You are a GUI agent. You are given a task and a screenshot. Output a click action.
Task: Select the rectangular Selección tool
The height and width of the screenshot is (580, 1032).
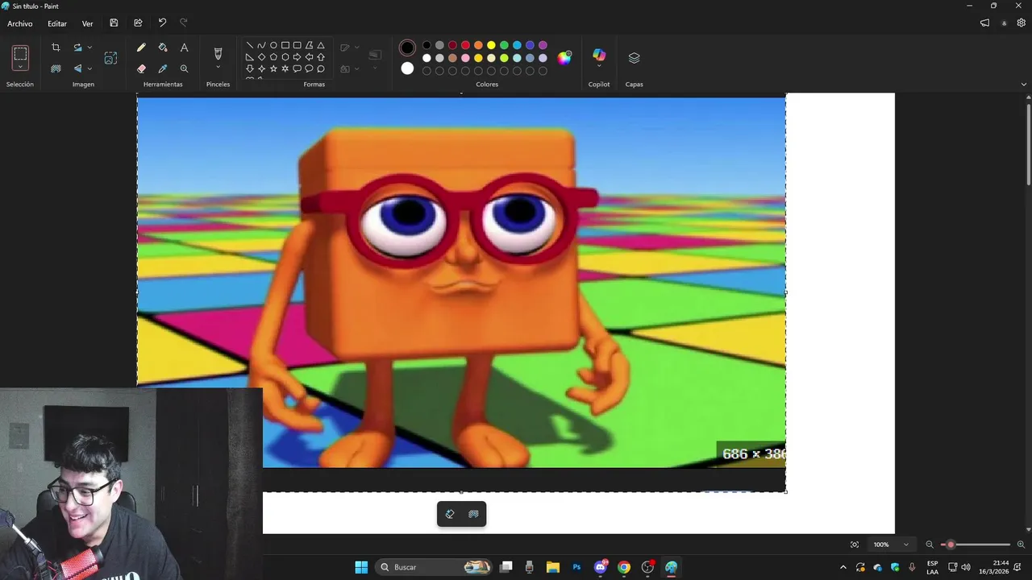click(x=20, y=54)
